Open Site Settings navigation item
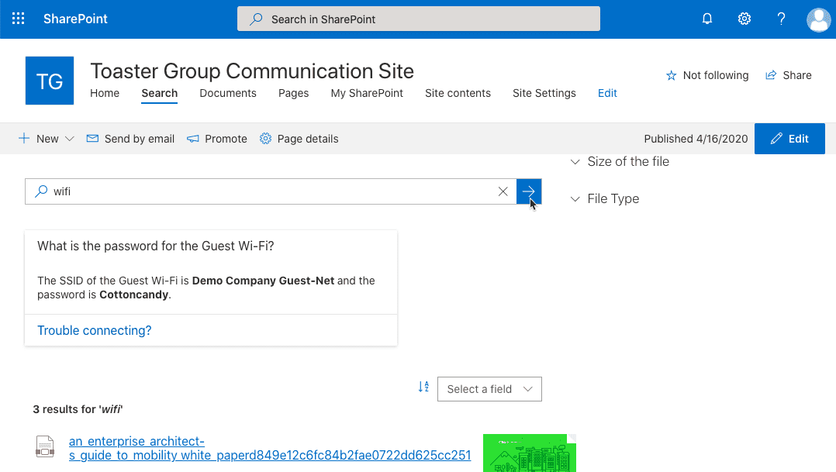The image size is (836, 472). (544, 93)
